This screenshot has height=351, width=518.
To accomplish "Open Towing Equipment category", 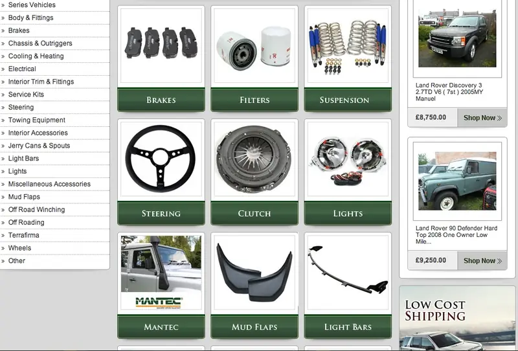I will click(37, 120).
